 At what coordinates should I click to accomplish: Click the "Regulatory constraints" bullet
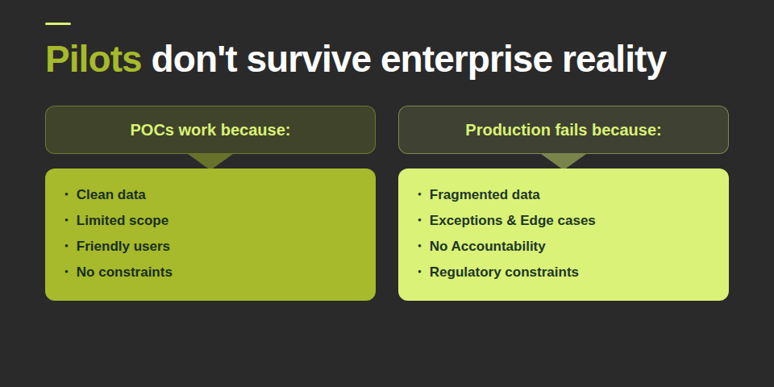[504, 272]
